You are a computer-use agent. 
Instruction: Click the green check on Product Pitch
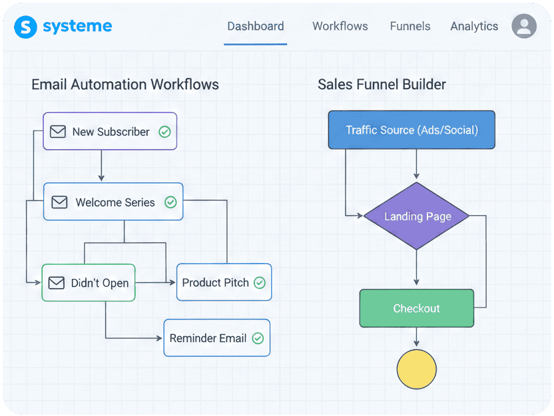pyautogui.click(x=260, y=283)
